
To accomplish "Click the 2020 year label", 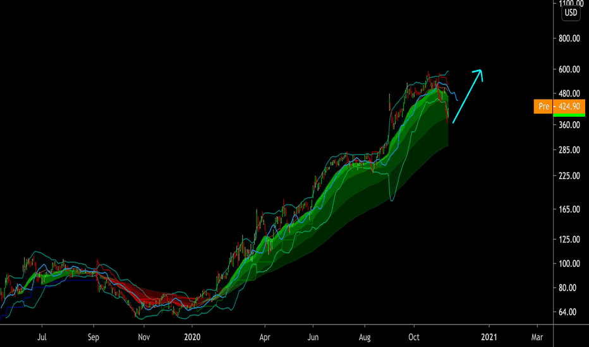I will [192, 337].
